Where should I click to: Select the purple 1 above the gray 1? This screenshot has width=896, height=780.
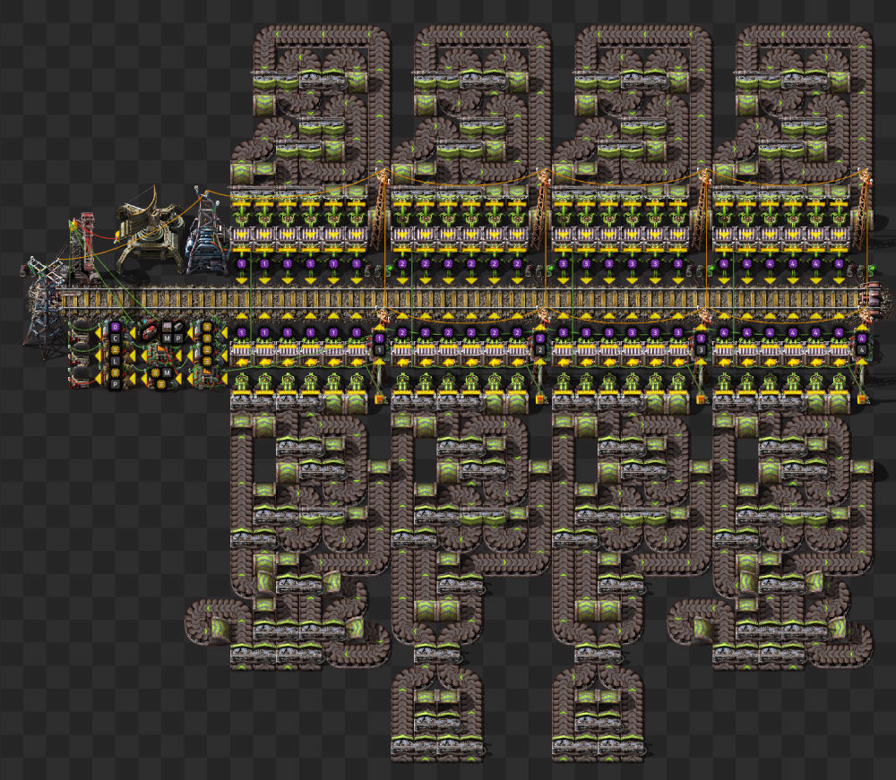click(x=379, y=339)
